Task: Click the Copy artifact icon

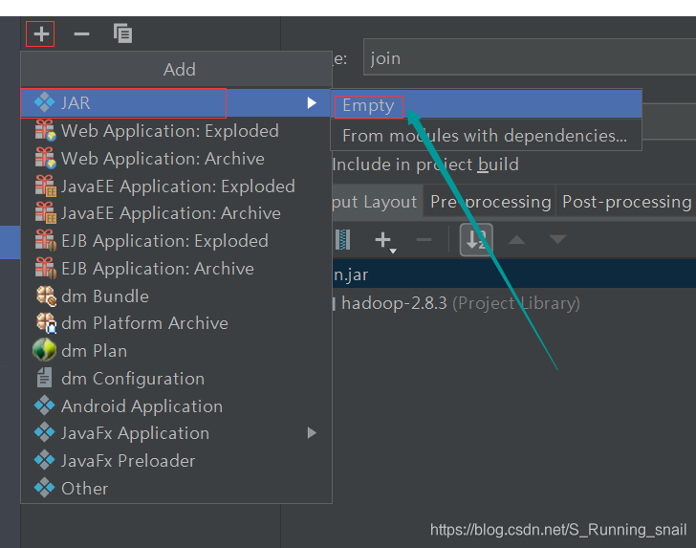Action: click(x=122, y=33)
